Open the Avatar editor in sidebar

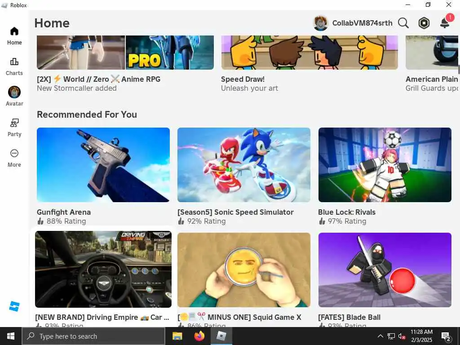tap(14, 97)
